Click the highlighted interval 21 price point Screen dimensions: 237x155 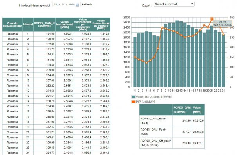pyautogui.click(x=212, y=19)
